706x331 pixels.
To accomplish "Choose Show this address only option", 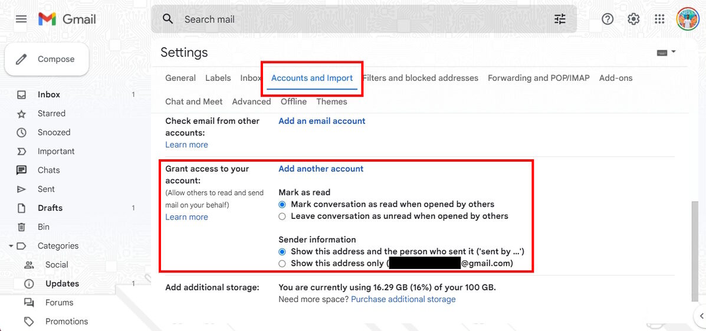I will (283, 264).
